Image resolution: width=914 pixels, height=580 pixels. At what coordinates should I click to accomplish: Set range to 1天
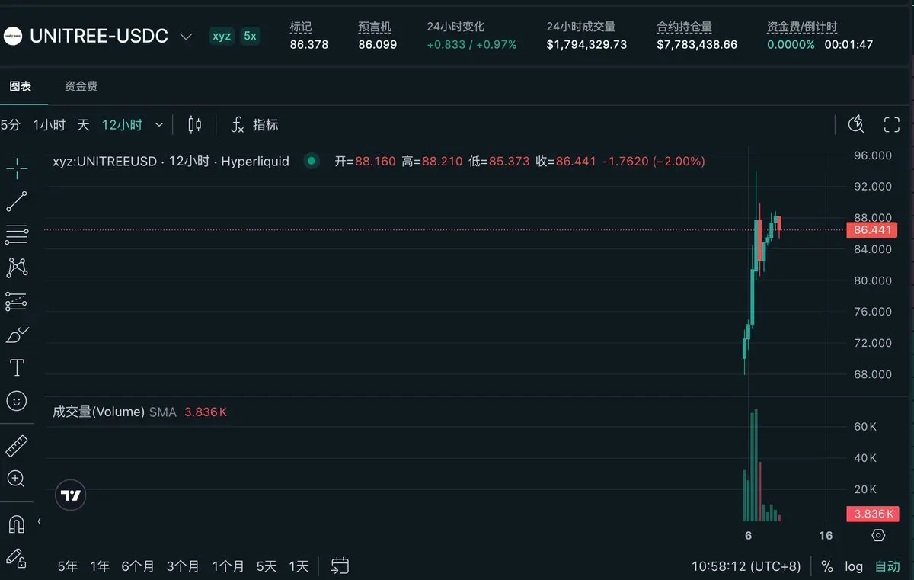tap(299, 566)
